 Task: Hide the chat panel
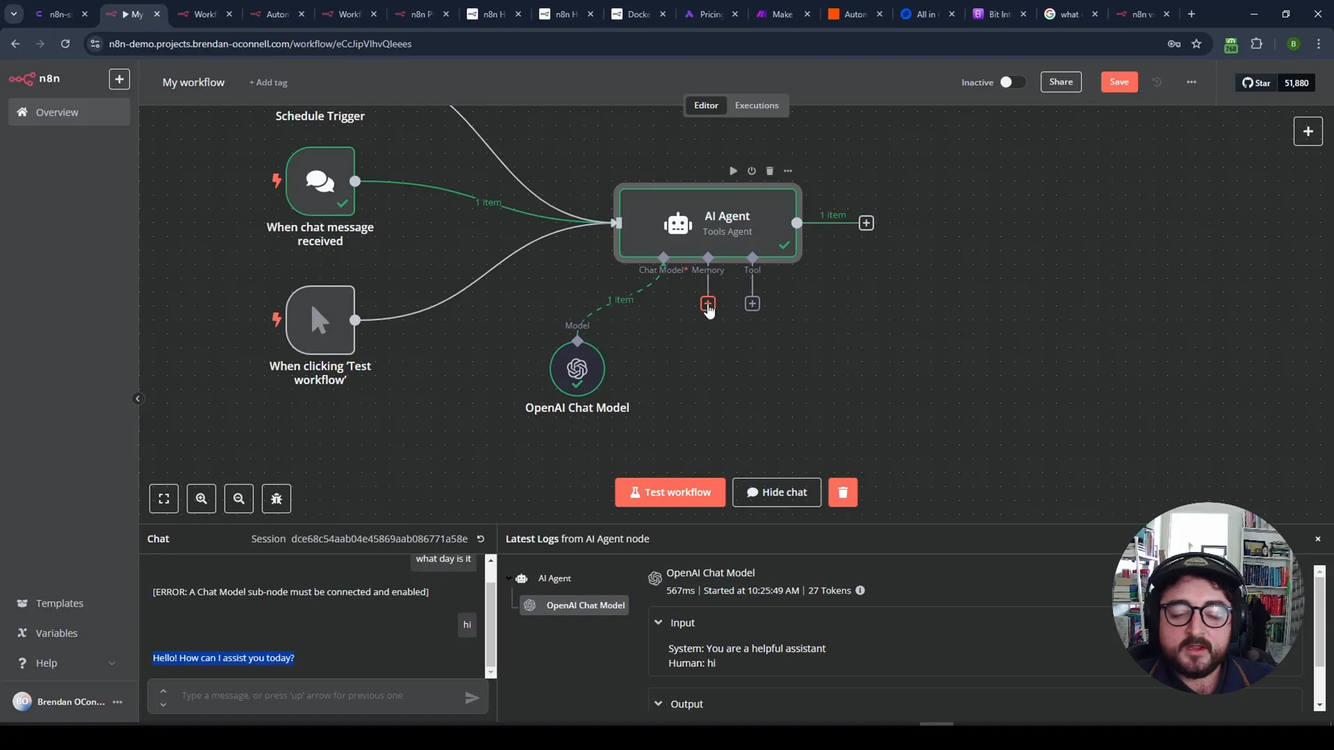[x=777, y=492]
